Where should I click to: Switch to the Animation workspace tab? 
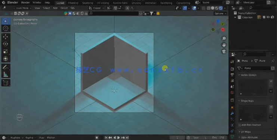click(x=151, y=3)
